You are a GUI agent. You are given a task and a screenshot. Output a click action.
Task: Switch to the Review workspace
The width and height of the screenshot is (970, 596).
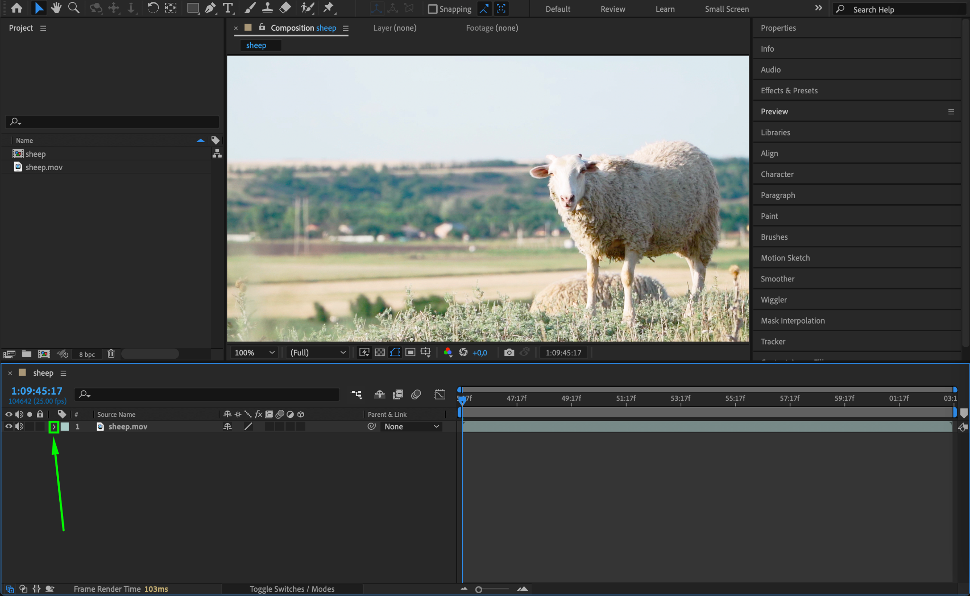tap(612, 9)
